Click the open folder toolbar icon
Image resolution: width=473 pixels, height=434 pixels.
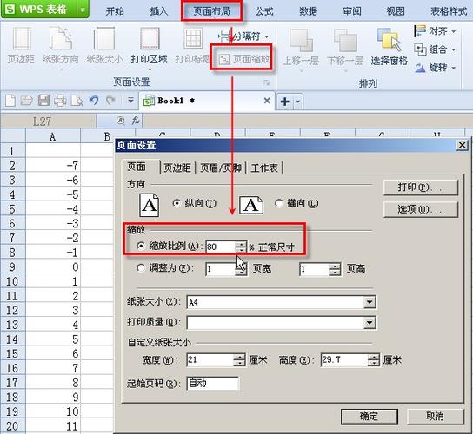coord(27,101)
